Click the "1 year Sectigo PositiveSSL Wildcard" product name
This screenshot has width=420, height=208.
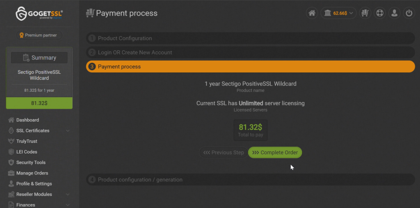(251, 84)
